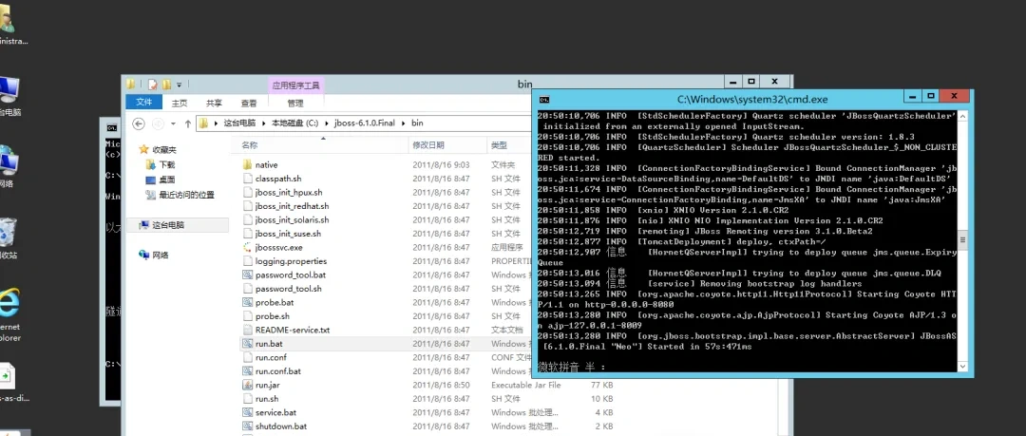1026x436 pixels.
Task: Minimize the cmd.exe window
Action: (912, 96)
